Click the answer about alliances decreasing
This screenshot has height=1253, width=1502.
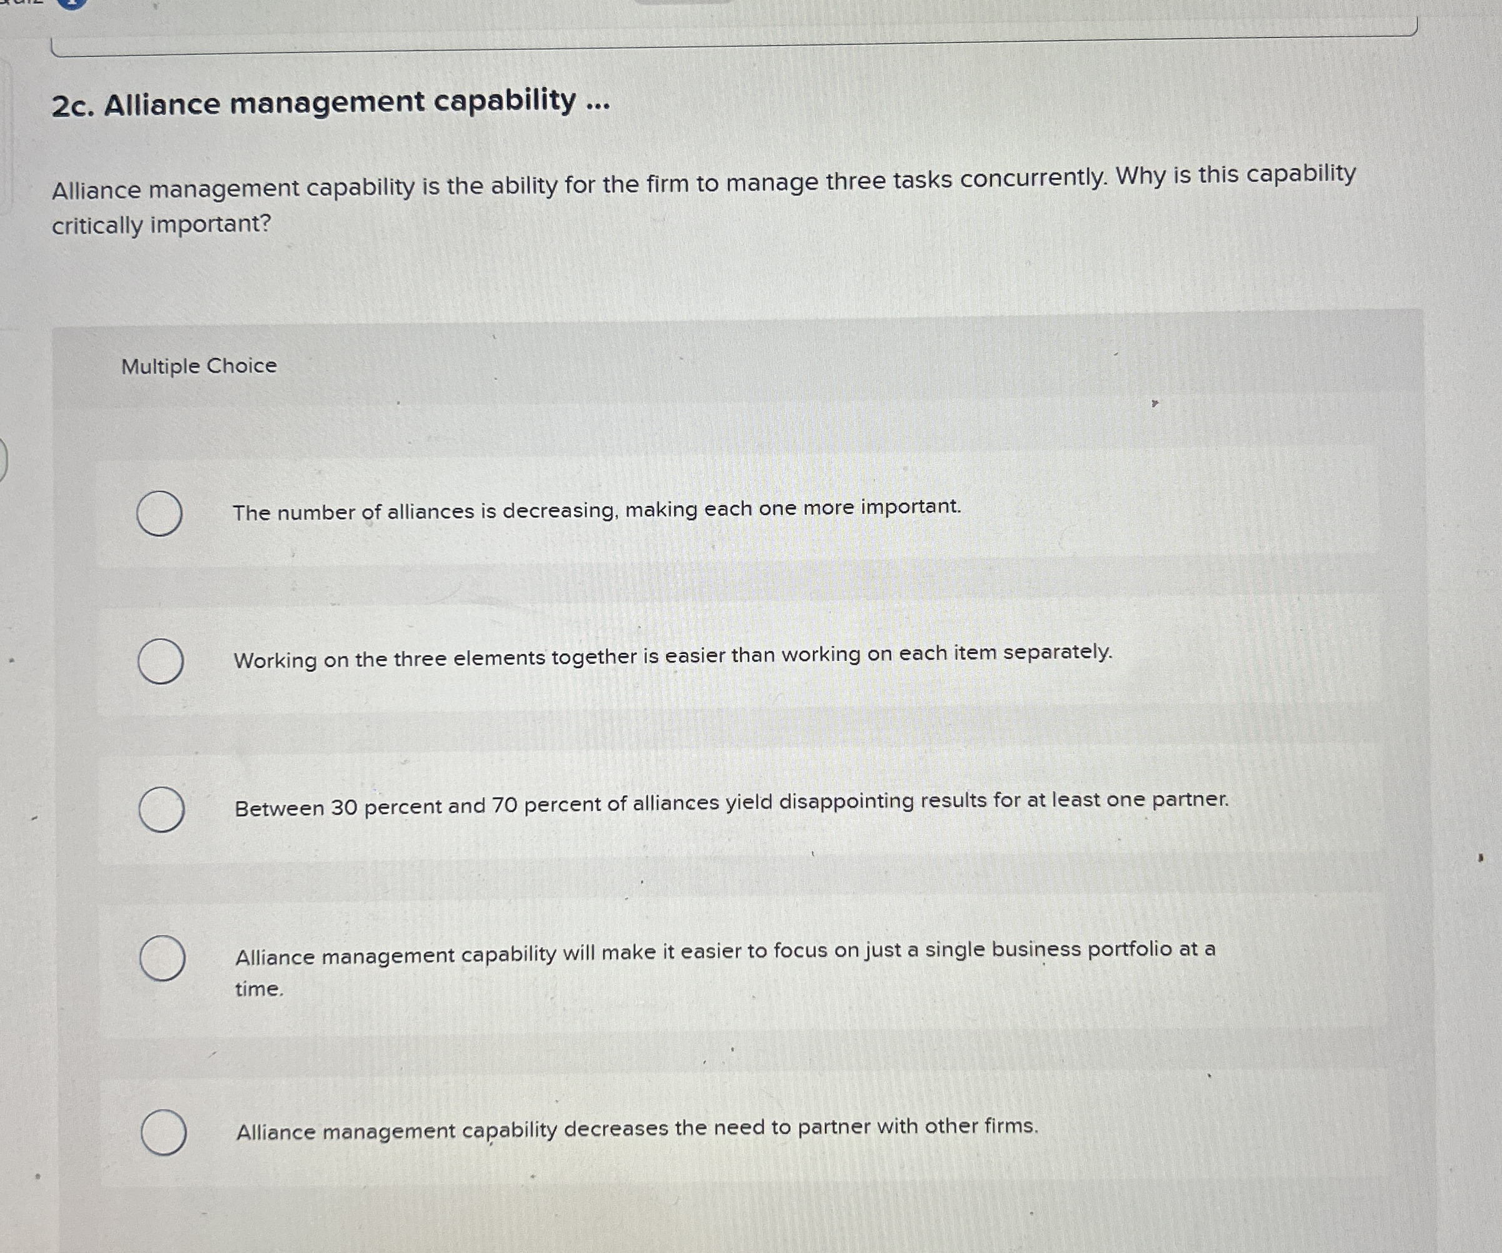[x=598, y=509]
